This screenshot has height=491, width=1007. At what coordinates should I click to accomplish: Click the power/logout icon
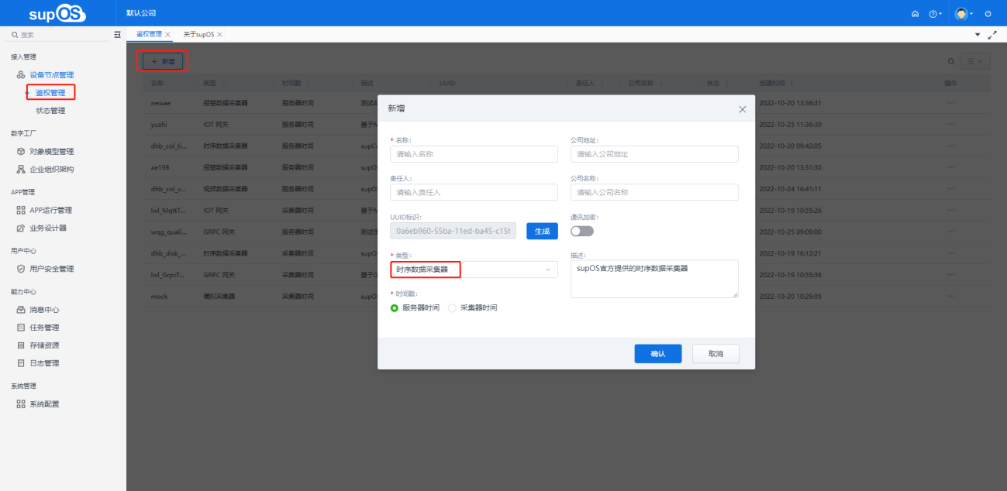[x=988, y=14]
